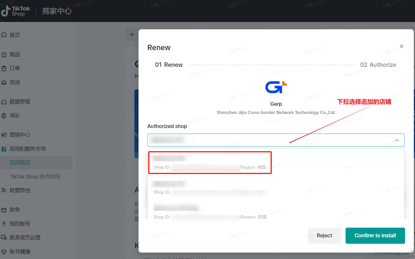Click the account person icon beside 我的账号
Viewport: 415px width, 259px height.
(x=4, y=224)
